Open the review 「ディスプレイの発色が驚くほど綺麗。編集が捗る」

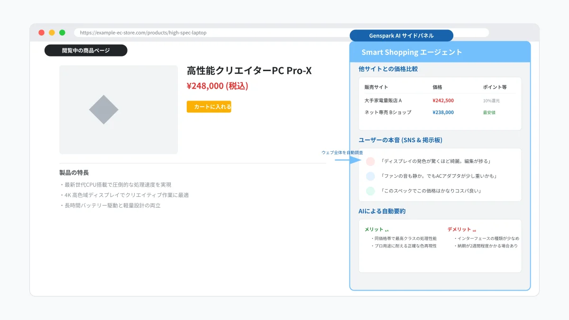pos(436,162)
